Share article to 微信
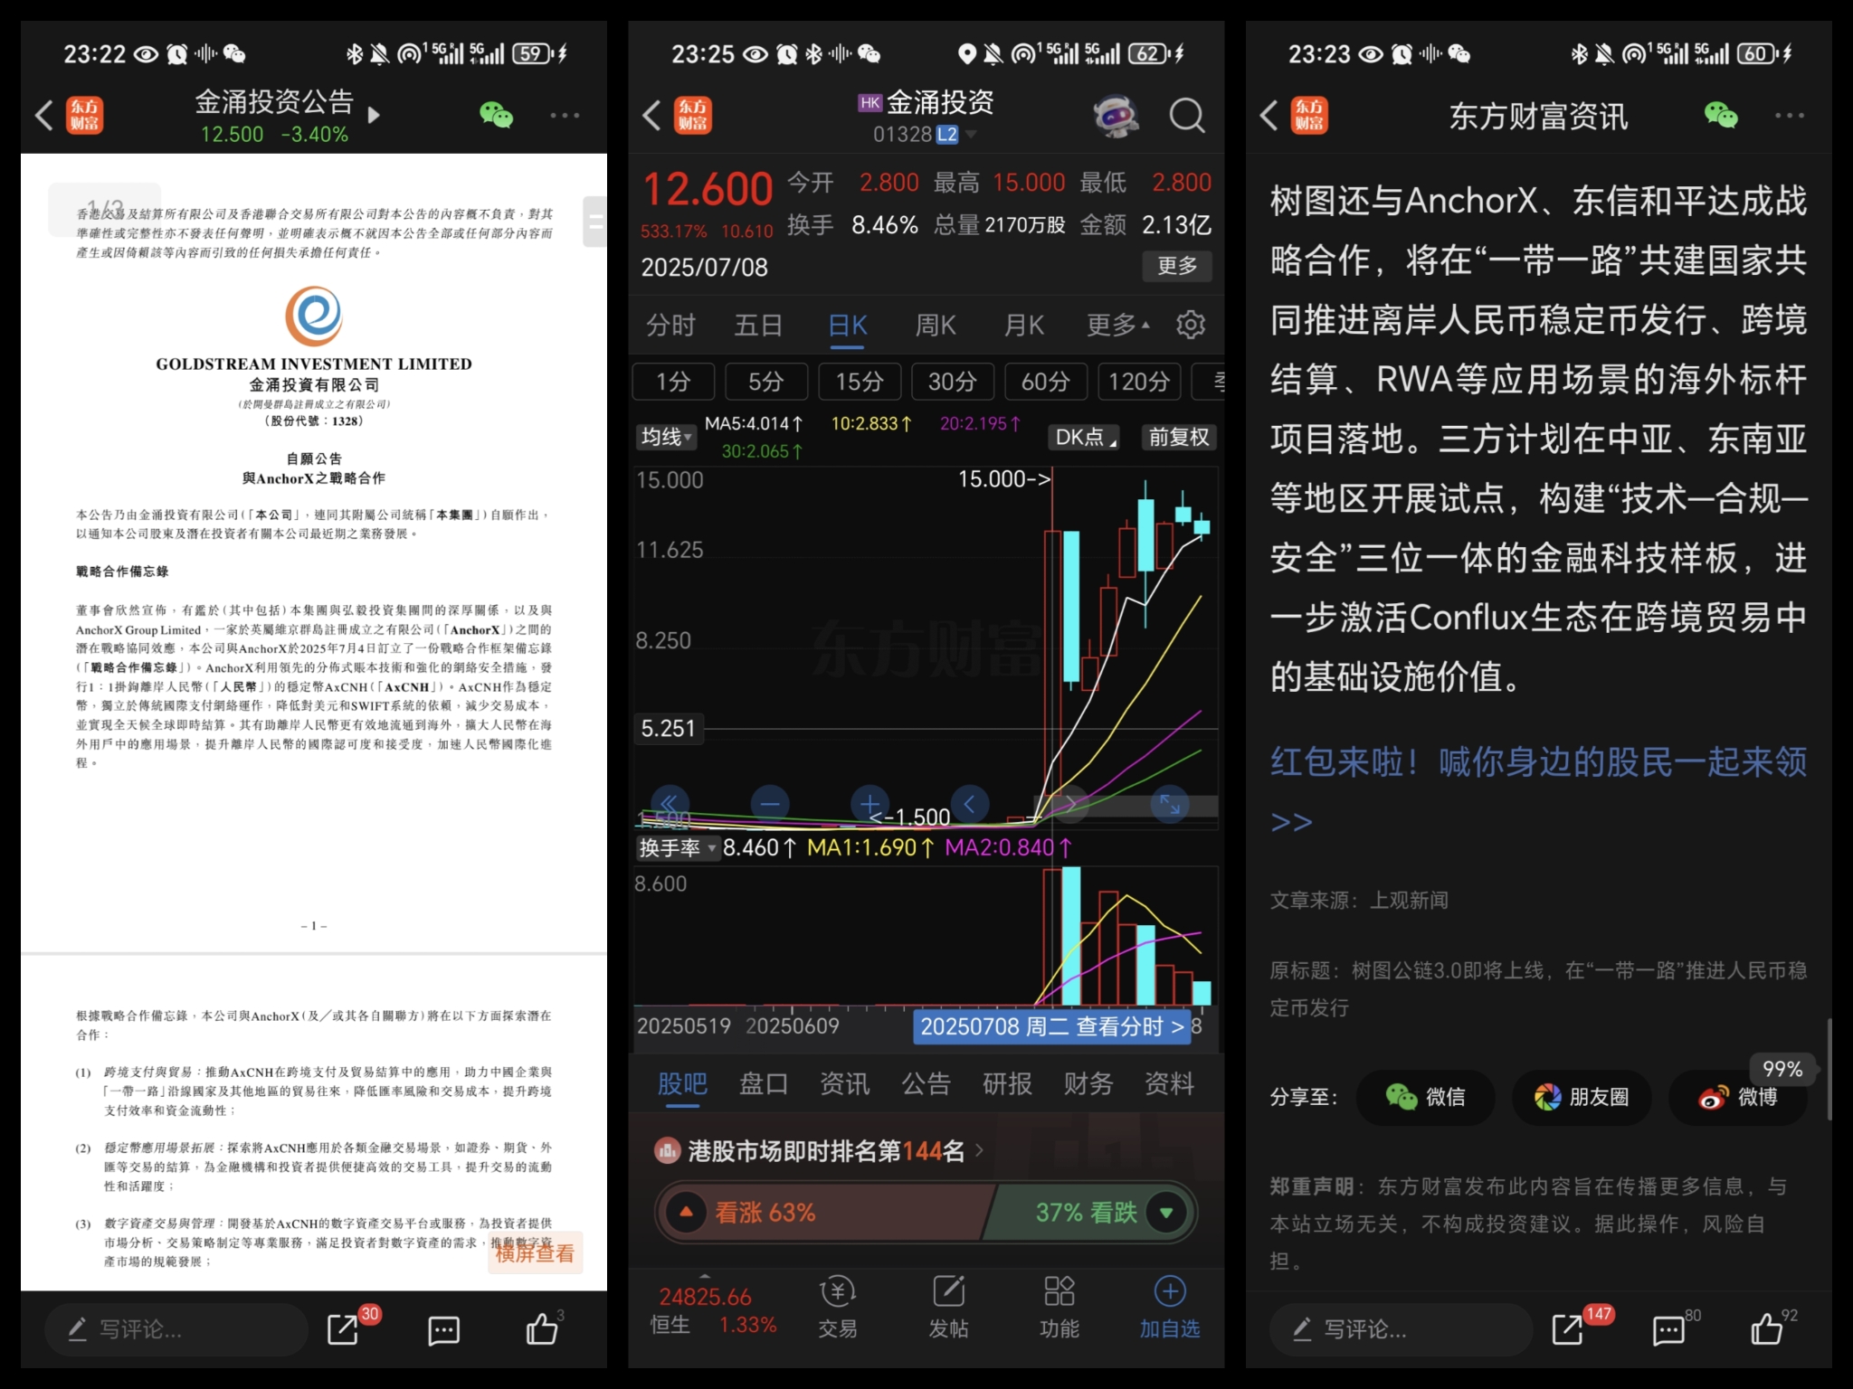The width and height of the screenshot is (1853, 1389). (x=1426, y=1097)
